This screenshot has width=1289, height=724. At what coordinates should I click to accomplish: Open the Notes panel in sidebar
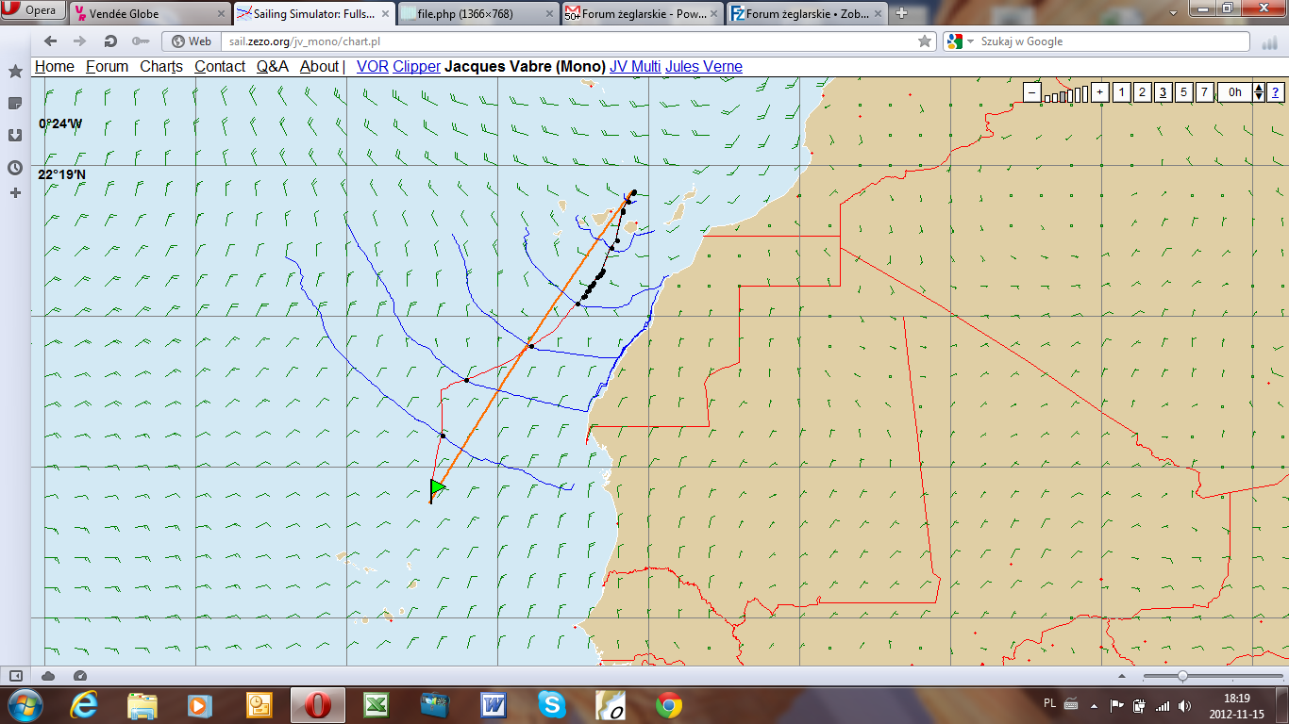(x=15, y=103)
